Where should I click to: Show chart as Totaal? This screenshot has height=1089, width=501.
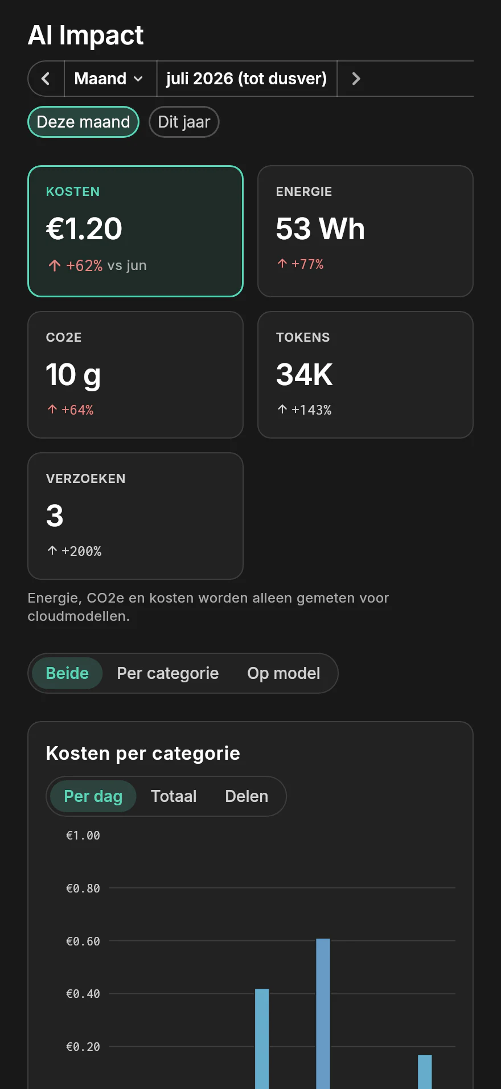[174, 796]
